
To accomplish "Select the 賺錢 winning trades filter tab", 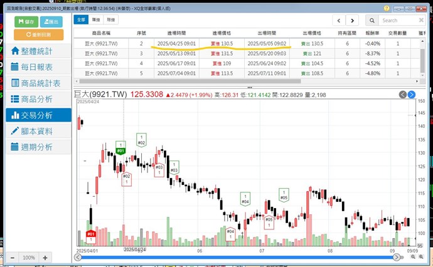I will click(x=96, y=20).
